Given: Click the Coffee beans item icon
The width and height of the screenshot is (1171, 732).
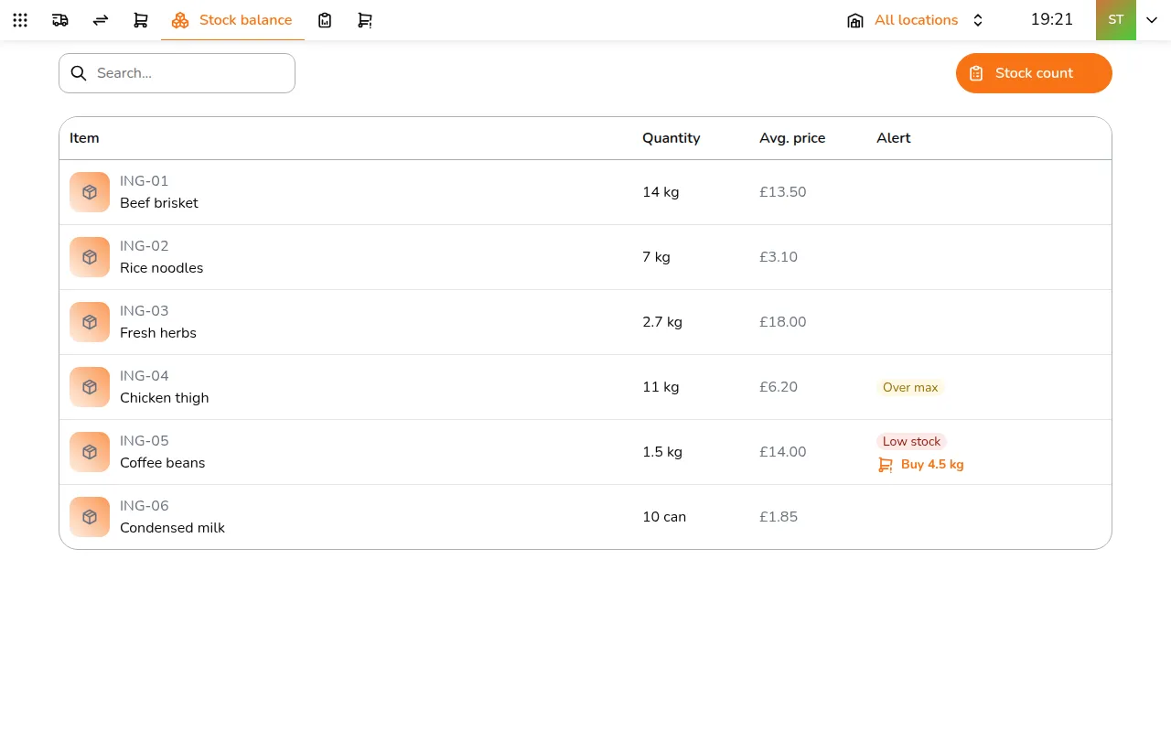Looking at the screenshot, I should coord(90,452).
